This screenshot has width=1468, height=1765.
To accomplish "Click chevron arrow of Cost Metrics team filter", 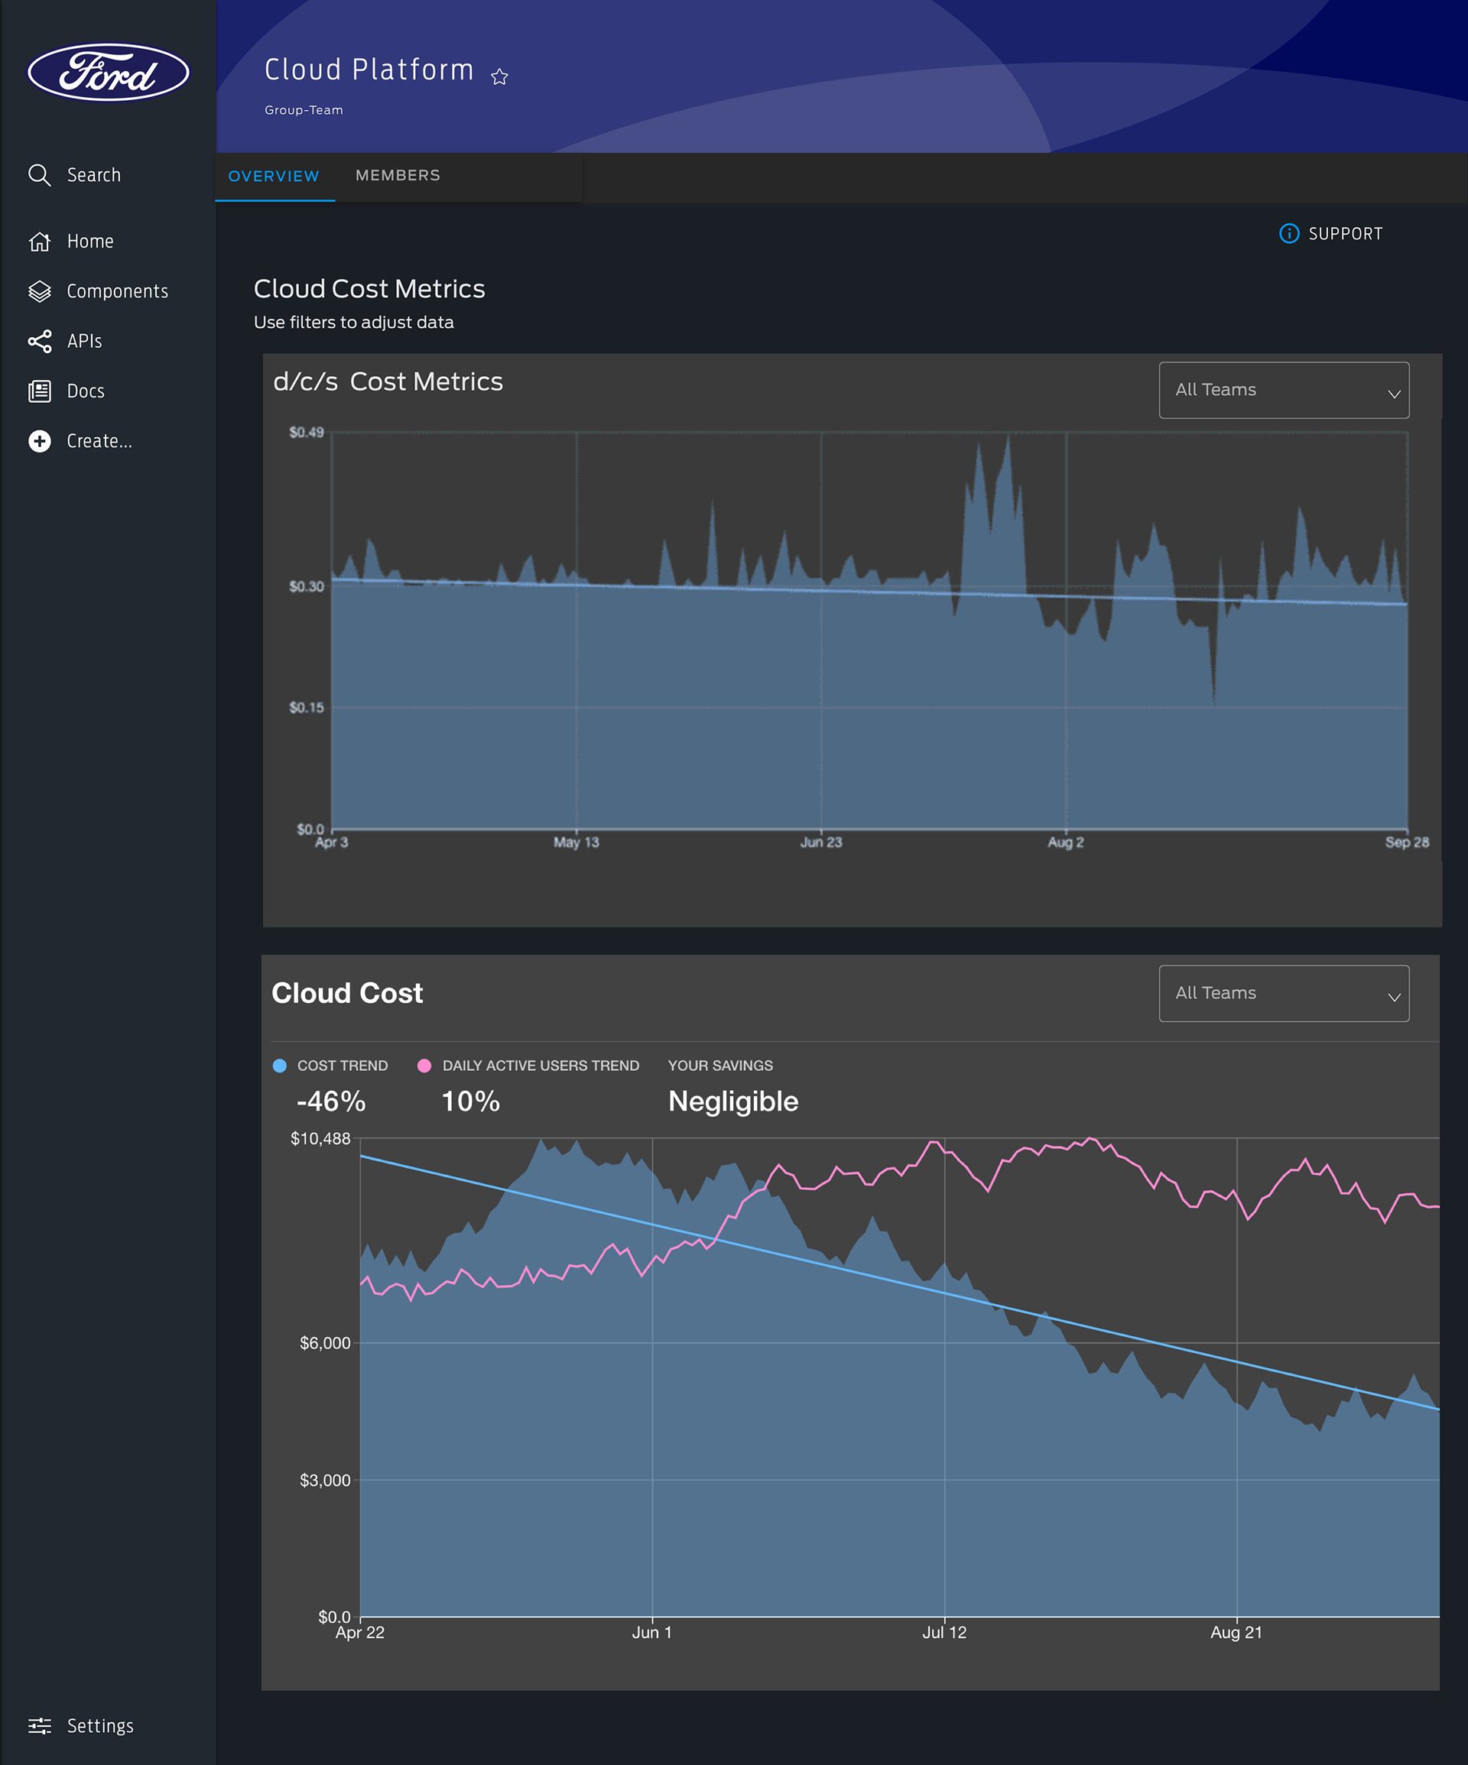I will [x=1394, y=394].
